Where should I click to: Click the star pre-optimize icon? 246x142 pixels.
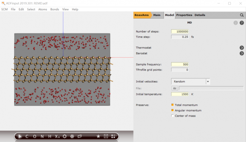[x=98, y=136]
